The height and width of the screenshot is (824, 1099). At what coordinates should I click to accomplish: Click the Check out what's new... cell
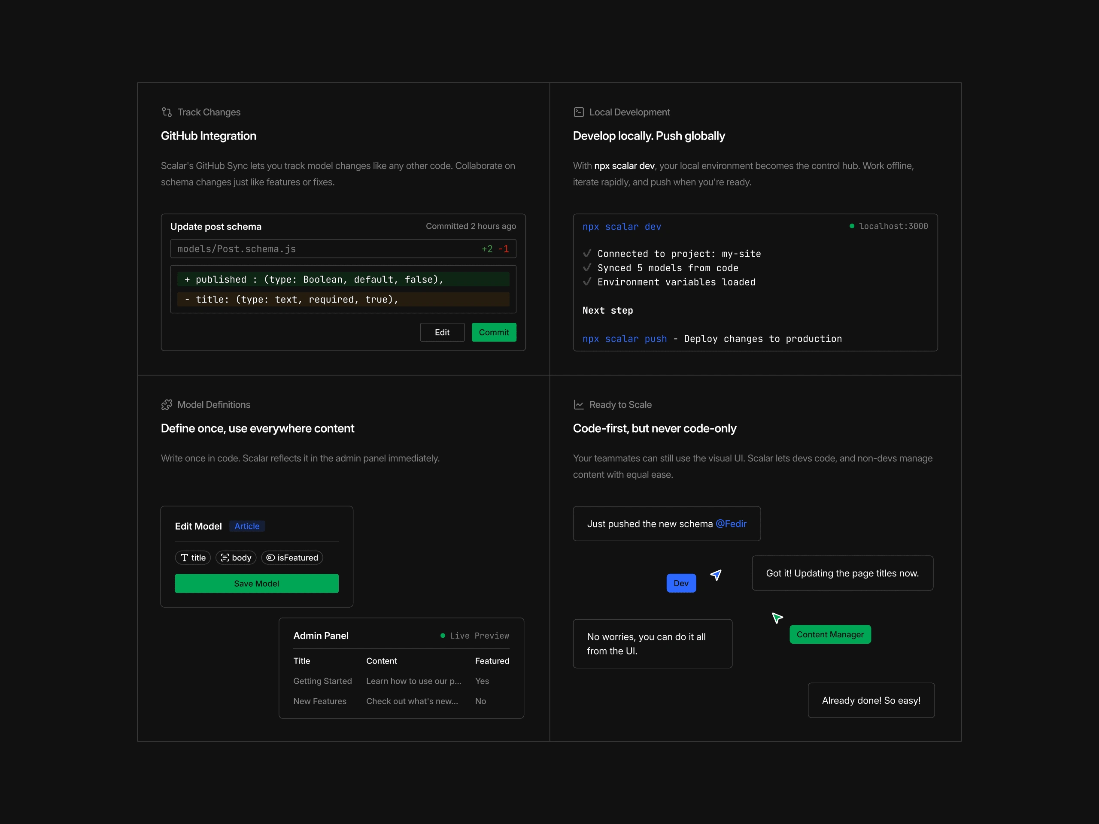point(413,701)
